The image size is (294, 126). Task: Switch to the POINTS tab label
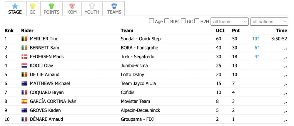tap(51, 12)
